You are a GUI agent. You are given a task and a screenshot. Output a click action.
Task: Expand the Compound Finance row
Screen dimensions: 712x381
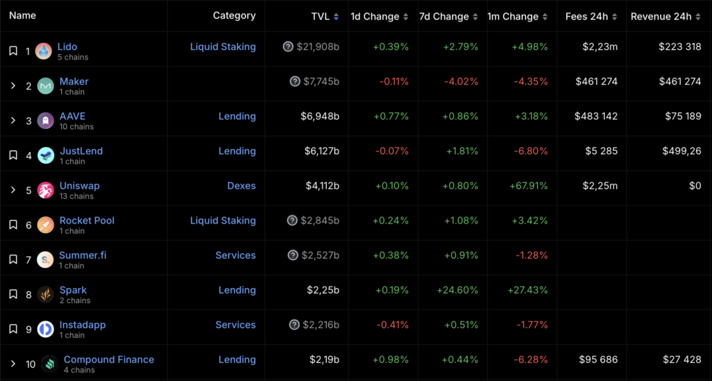click(13, 364)
